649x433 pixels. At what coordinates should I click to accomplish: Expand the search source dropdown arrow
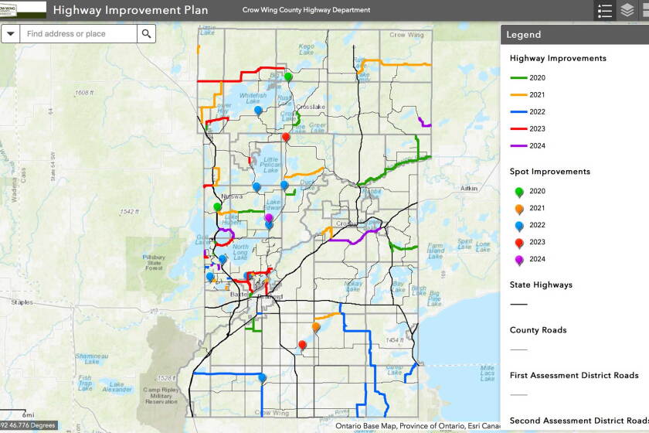(x=11, y=33)
